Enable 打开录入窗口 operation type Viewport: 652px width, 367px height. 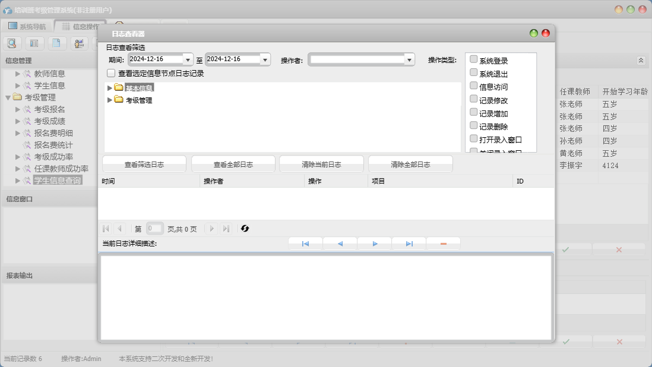473,139
